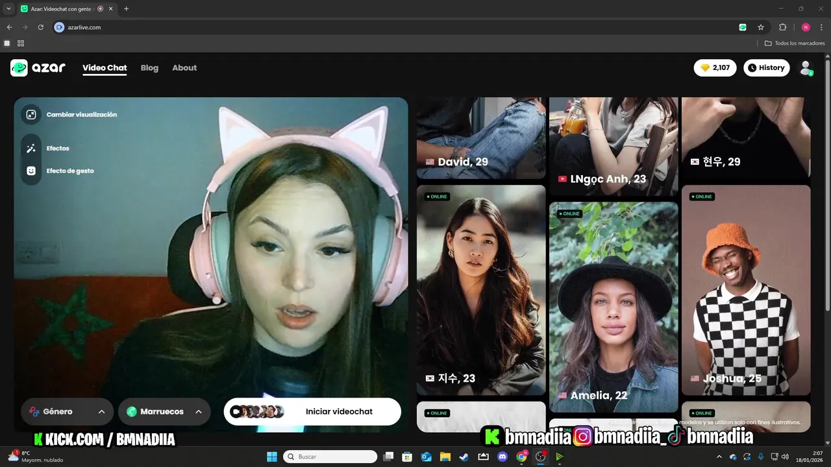Click the gem balance 2,107 button
Image resolution: width=831 pixels, height=467 pixels.
[715, 67]
